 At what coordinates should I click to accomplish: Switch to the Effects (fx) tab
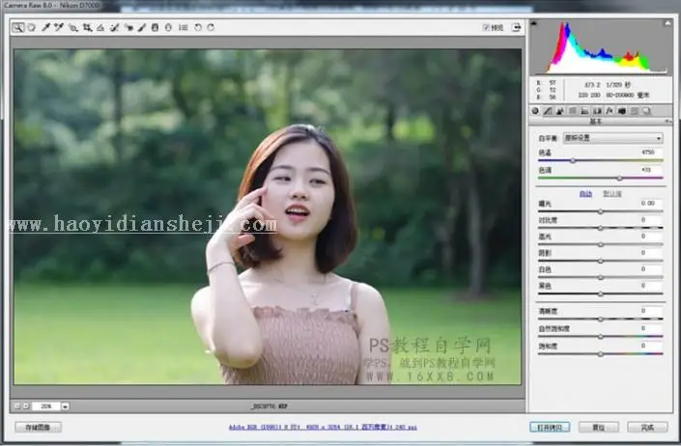[610, 111]
